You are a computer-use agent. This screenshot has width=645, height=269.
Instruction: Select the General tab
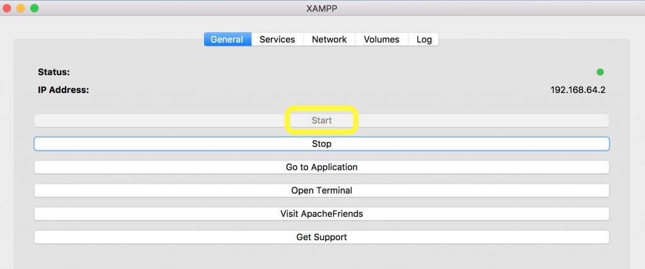tap(227, 40)
